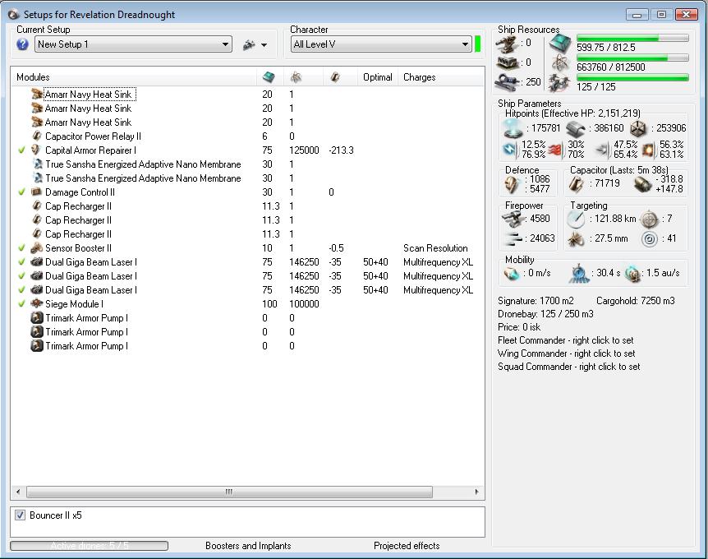708x559 pixels.
Task: Open the Boosters and Implants panel
Action: click(x=248, y=546)
